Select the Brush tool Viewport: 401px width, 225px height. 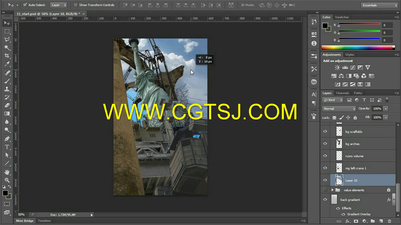(7, 81)
